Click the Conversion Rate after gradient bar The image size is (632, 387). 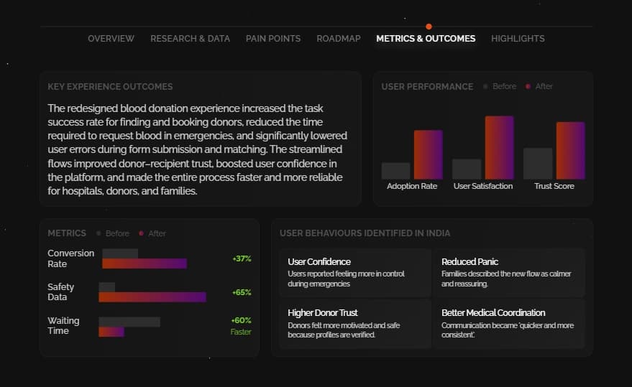pos(145,264)
